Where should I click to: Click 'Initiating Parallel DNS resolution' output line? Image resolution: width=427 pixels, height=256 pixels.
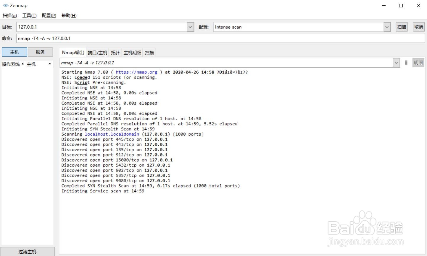[131, 119]
